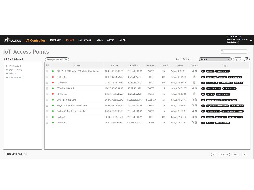This screenshot has width=254, height=190.
Task: Open details magnifier for R720-karthik-desk
Action: point(193,88)
